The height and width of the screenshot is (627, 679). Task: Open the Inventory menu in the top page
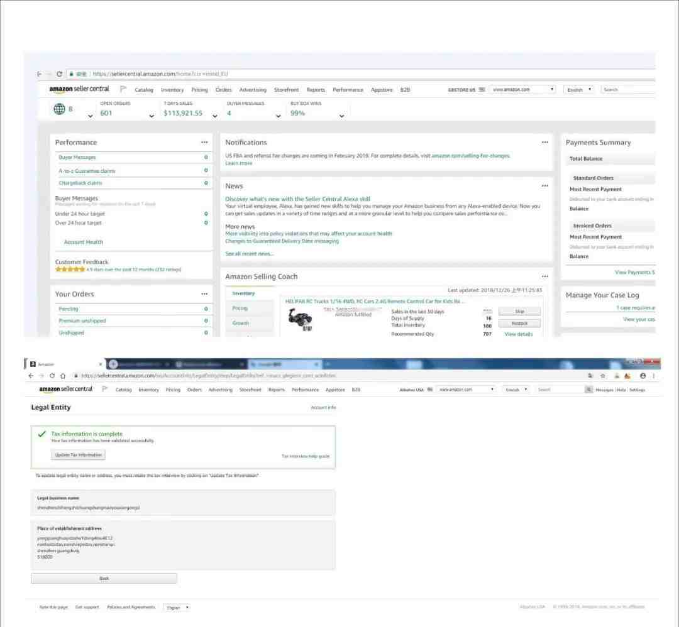172,90
